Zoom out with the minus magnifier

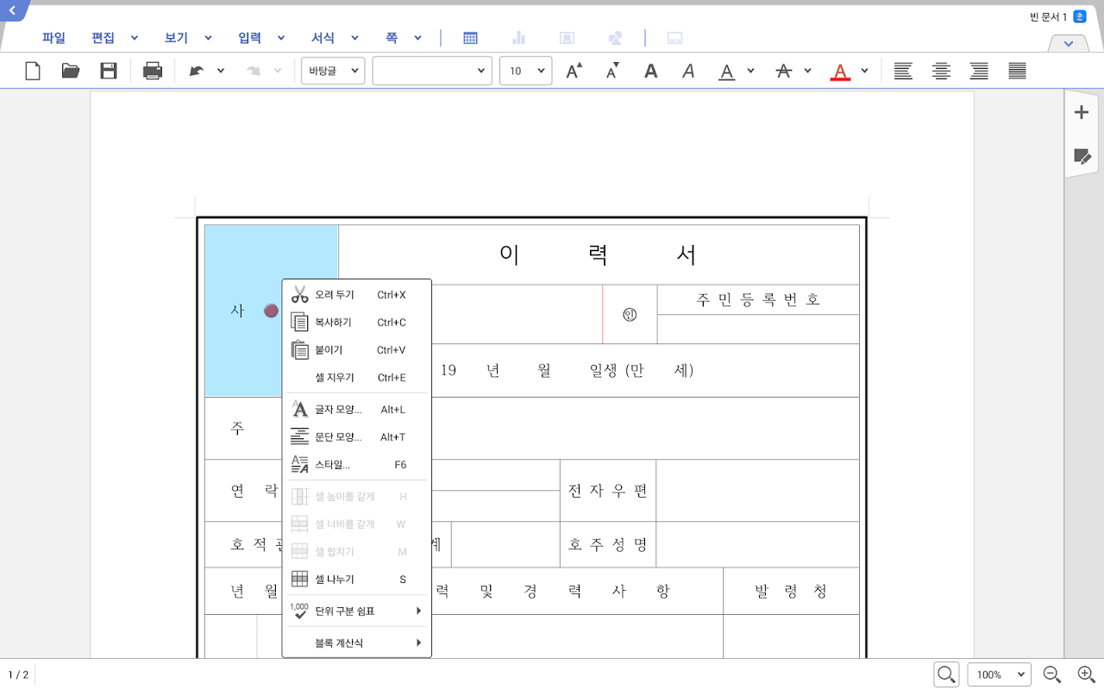click(x=1051, y=674)
